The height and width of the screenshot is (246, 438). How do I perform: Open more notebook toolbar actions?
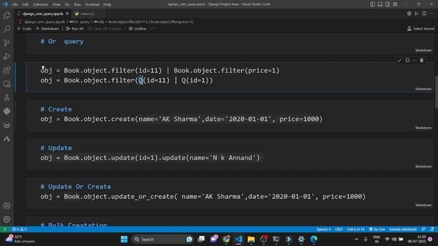[153, 29]
